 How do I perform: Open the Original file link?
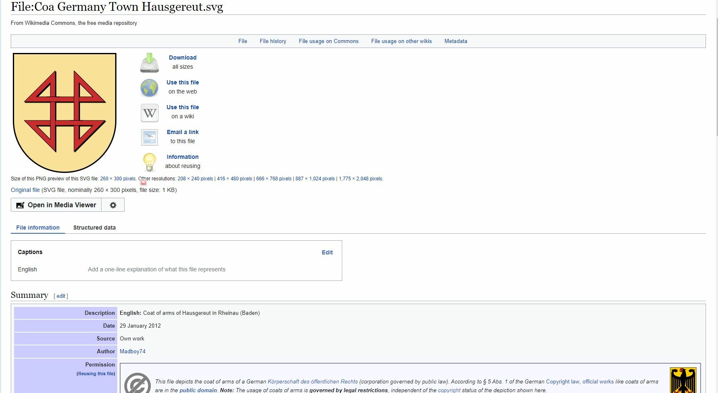[x=25, y=190]
